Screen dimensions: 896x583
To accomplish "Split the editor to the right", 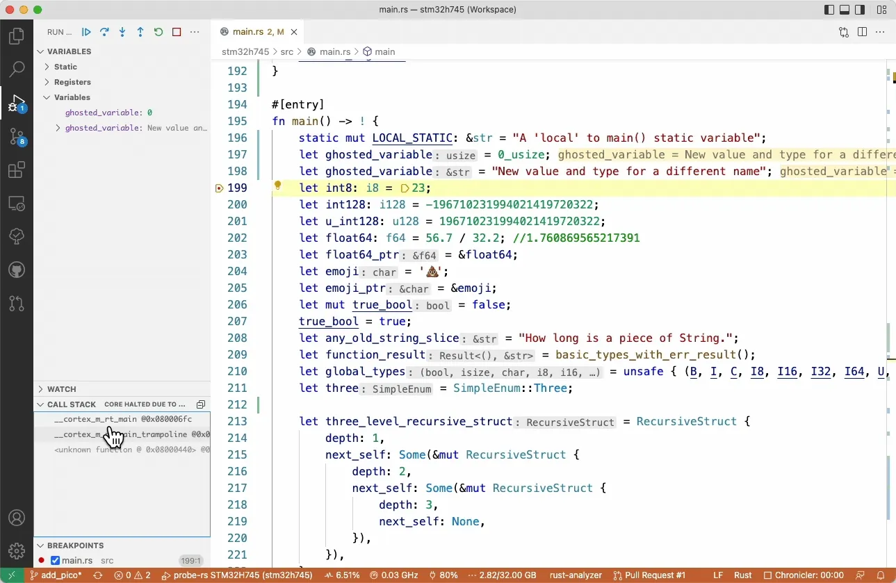I will point(862,32).
